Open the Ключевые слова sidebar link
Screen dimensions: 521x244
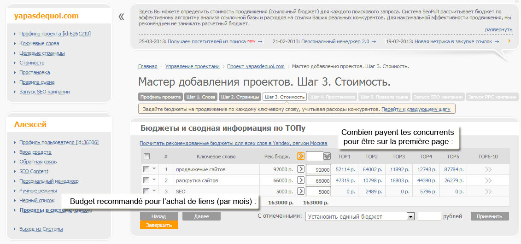39,43
